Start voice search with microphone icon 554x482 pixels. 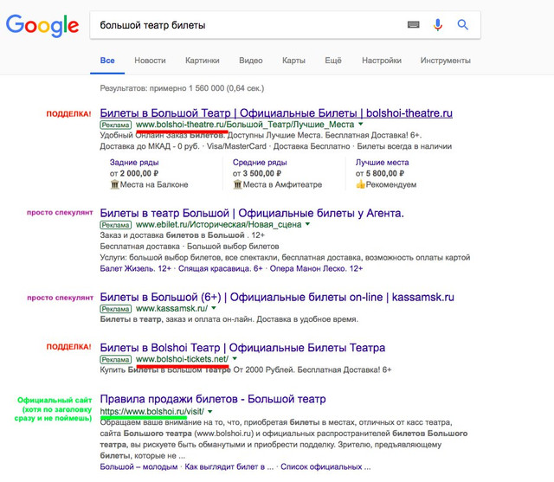click(x=438, y=25)
